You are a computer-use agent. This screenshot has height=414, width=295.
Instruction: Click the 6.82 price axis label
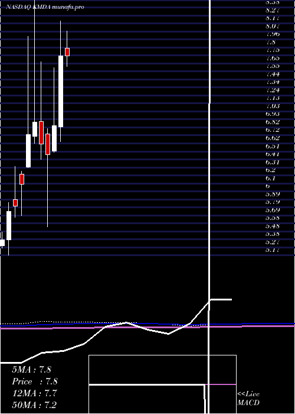point(273,122)
